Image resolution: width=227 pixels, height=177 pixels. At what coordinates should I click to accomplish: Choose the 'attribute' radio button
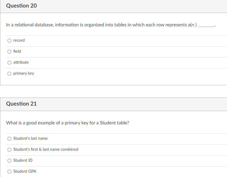point(9,62)
